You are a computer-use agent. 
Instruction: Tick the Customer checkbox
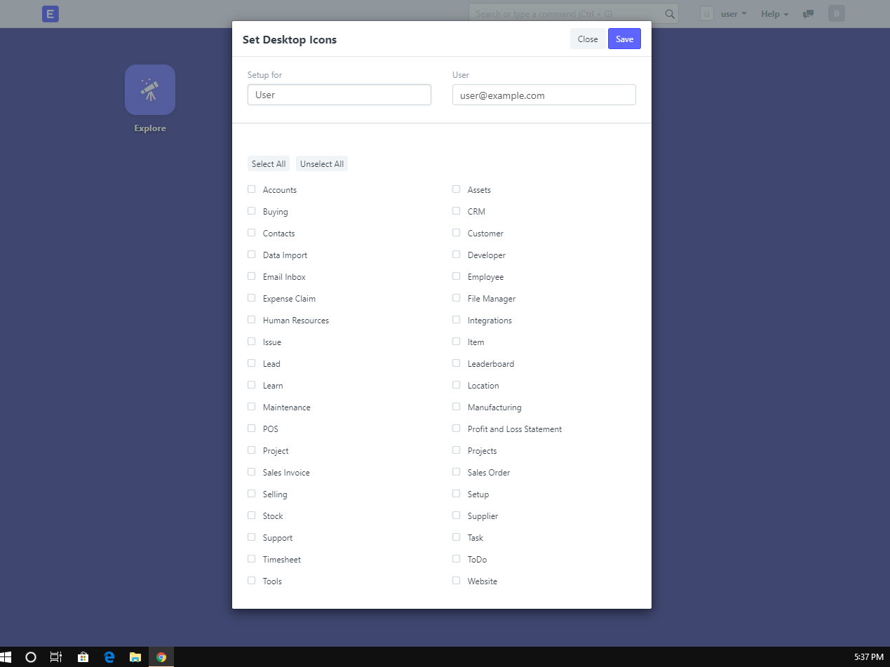(457, 233)
